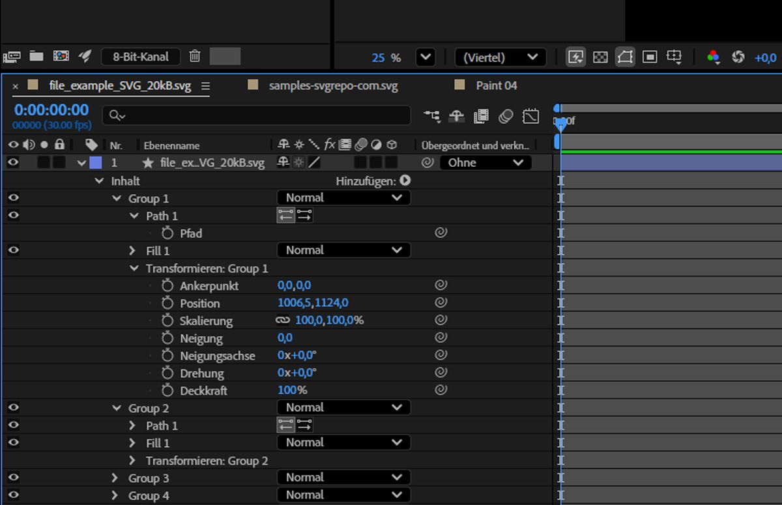The height and width of the screenshot is (505, 782).
Task: Collapse the Inhalt section
Action: click(99, 181)
